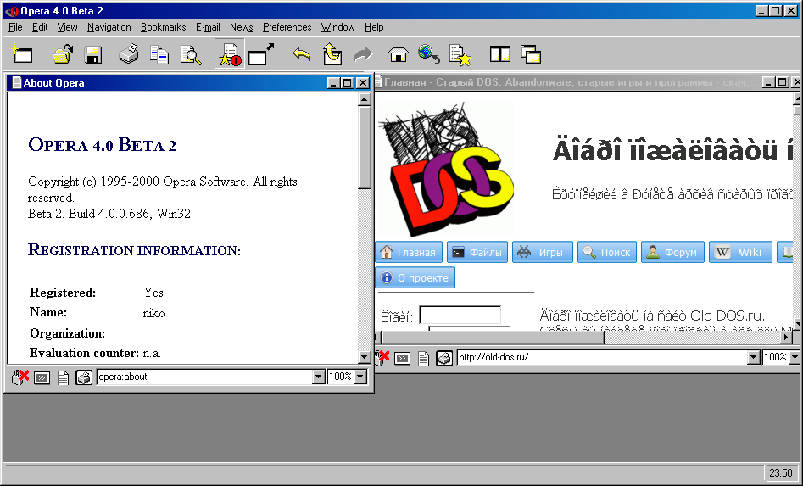The width and height of the screenshot is (803, 486).
Task: Click the Open file folder icon
Action: click(63, 53)
